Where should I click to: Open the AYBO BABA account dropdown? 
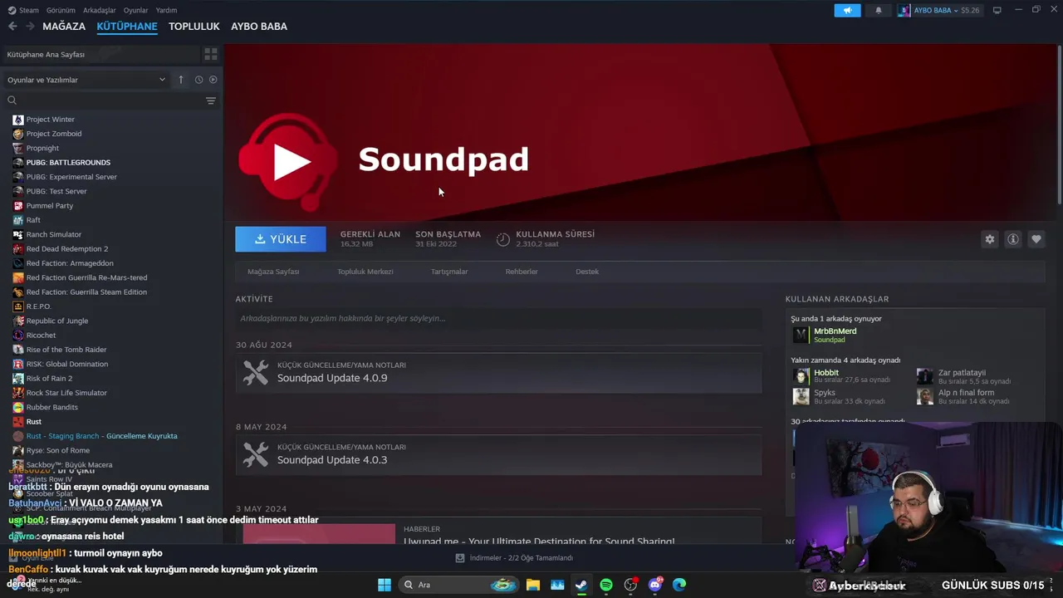coord(939,10)
